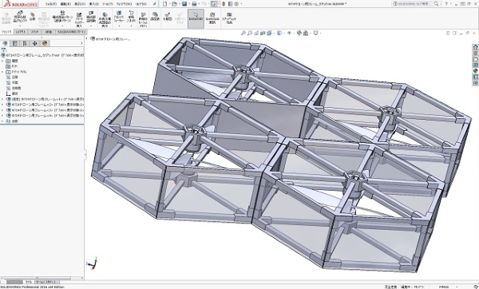Click the feature tree filter funnel icon
The height and width of the screenshot is (289, 479).
click(4, 49)
